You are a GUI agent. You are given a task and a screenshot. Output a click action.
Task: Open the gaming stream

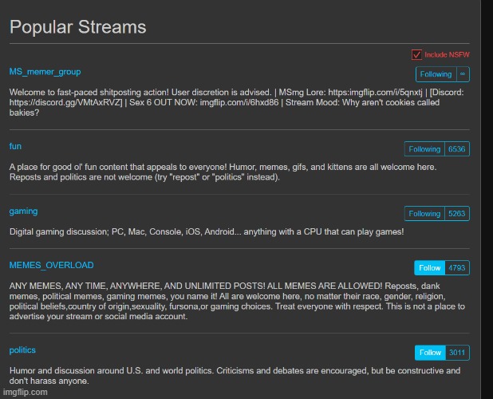23,211
